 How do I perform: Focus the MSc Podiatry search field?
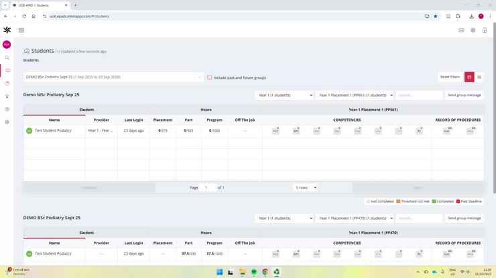tap(419, 95)
